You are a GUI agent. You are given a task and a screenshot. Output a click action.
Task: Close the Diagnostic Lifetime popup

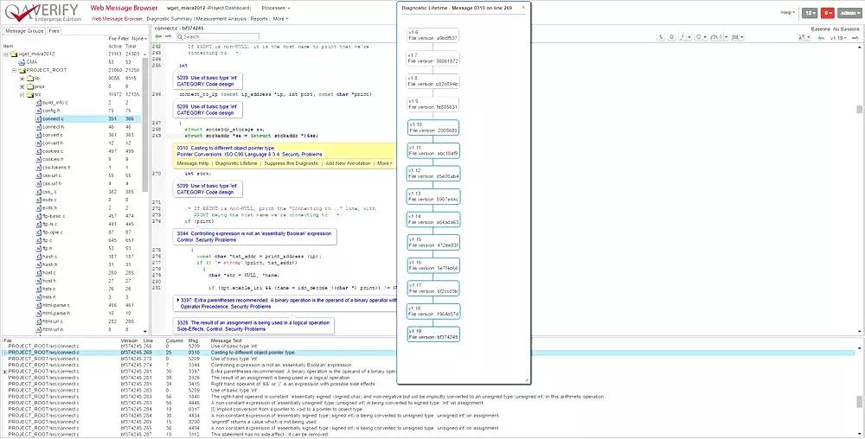(x=523, y=8)
